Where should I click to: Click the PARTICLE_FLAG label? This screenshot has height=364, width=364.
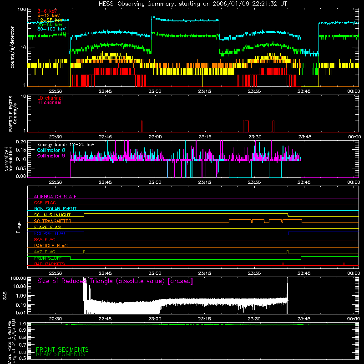[x=51, y=245]
